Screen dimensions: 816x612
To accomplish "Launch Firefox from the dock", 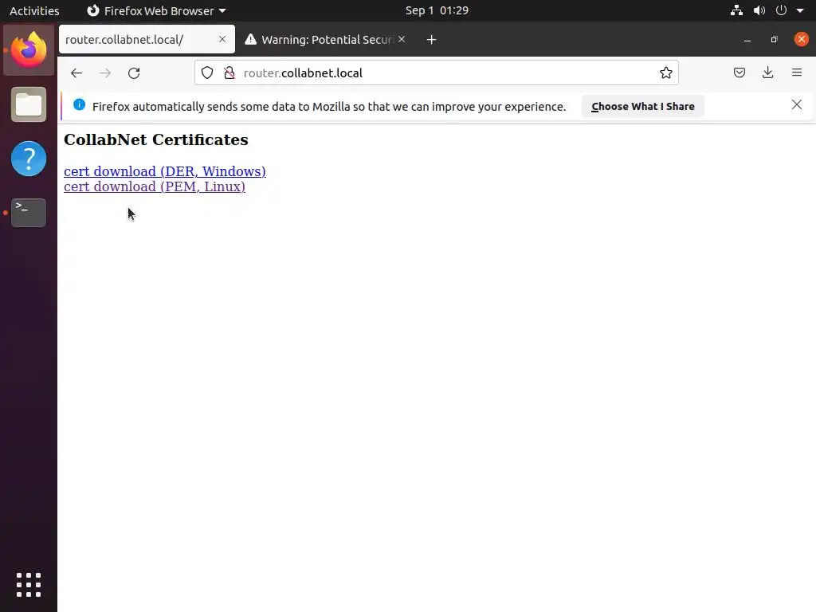I will 29,50.
